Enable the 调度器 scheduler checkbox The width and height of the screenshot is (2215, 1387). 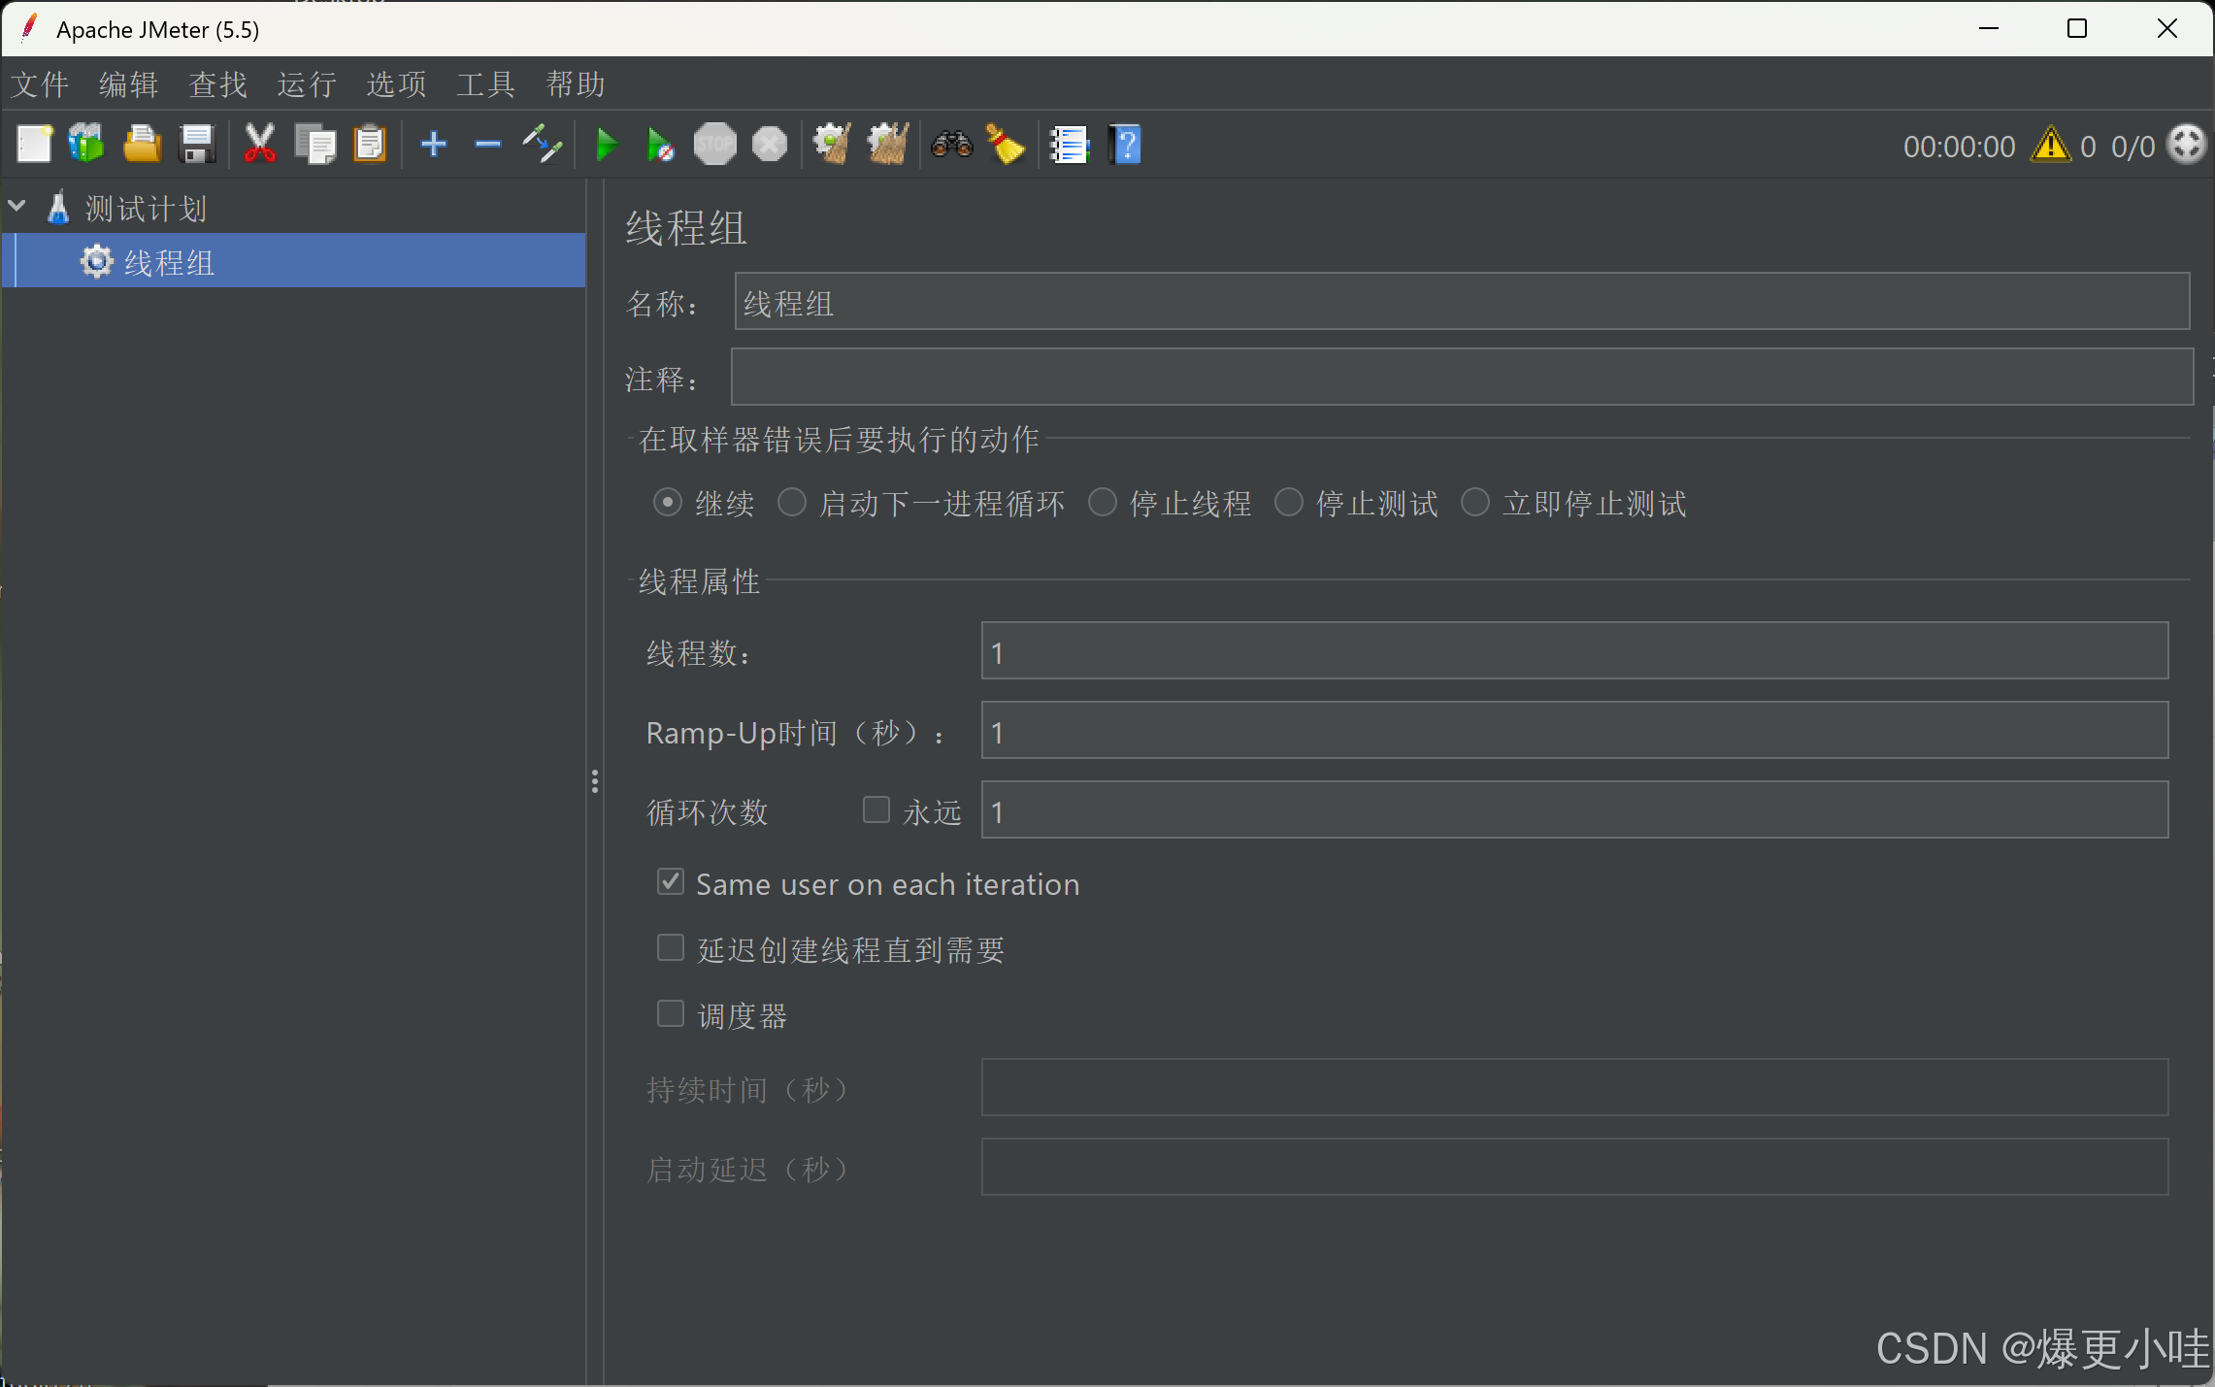[x=671, y=1013]
